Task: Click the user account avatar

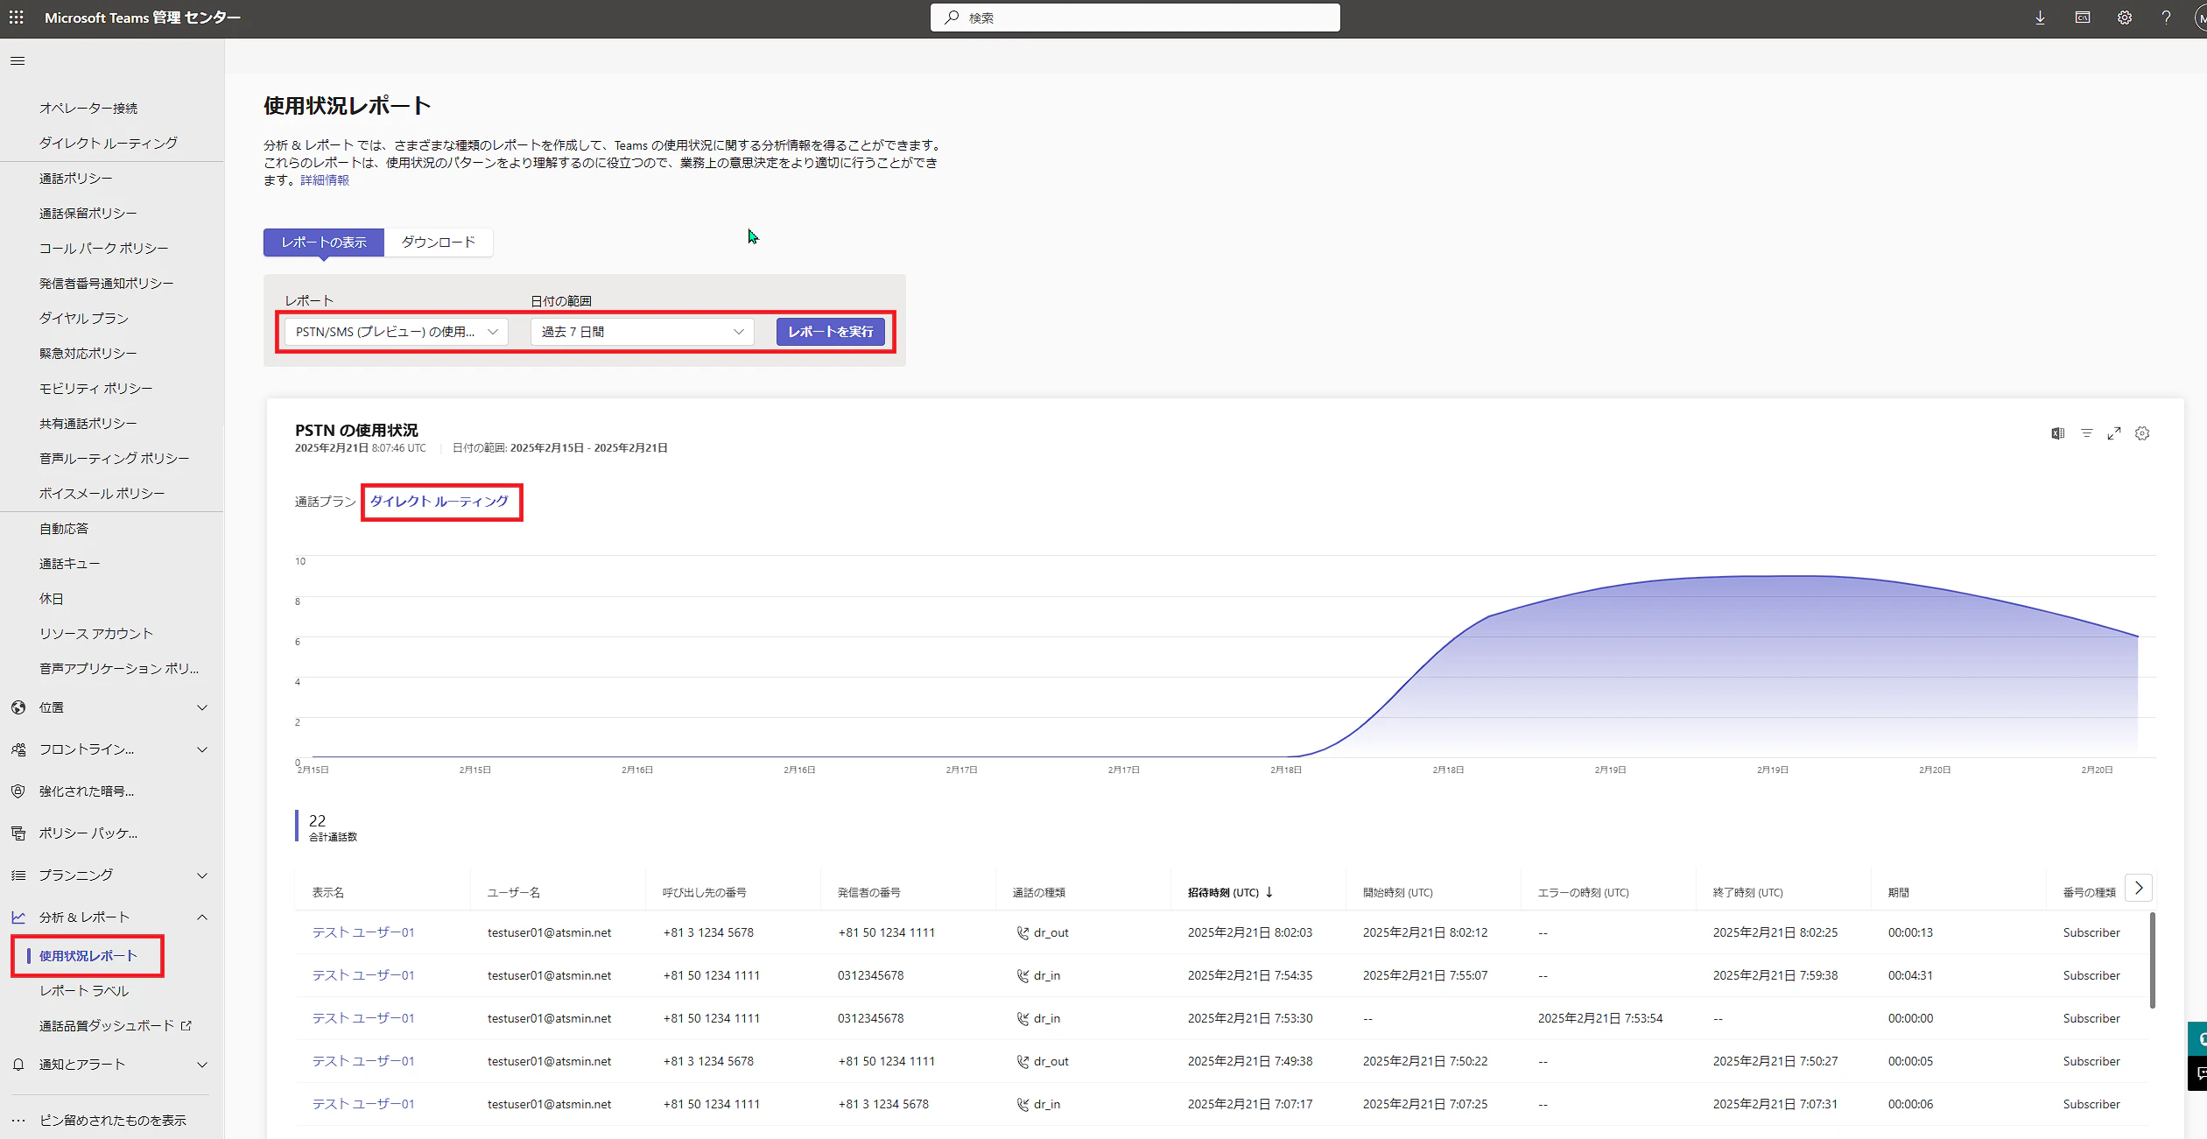Action: tap(2201, 18)
